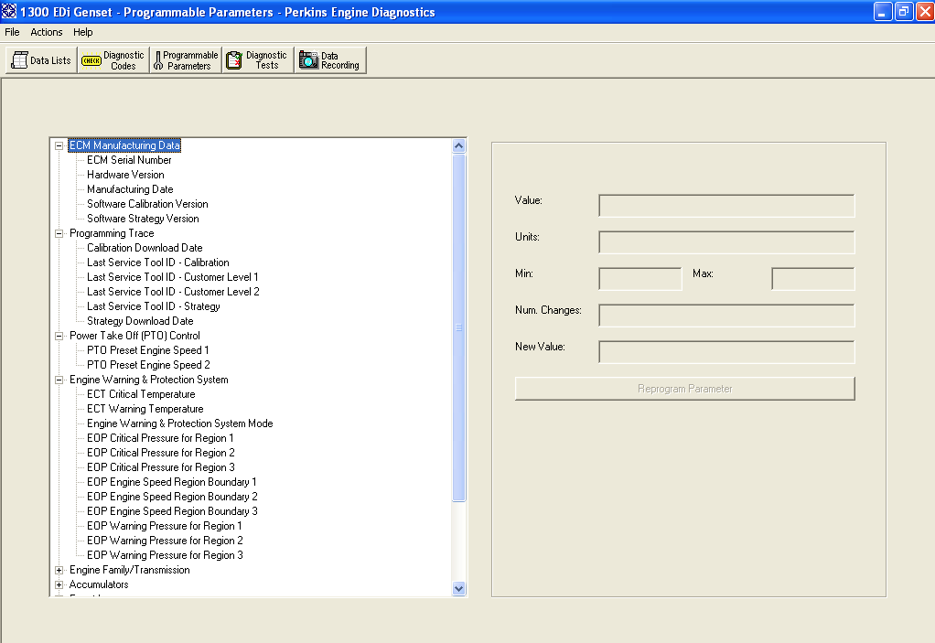Select EOP Critical Pressure for Region 1
Viewport: 935px width, 643px height.
160,439
